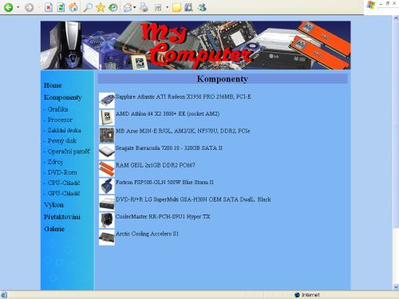399x299 pixels.
Task: Expand the Edit button dropdown arrow
Action: point(168,7)
